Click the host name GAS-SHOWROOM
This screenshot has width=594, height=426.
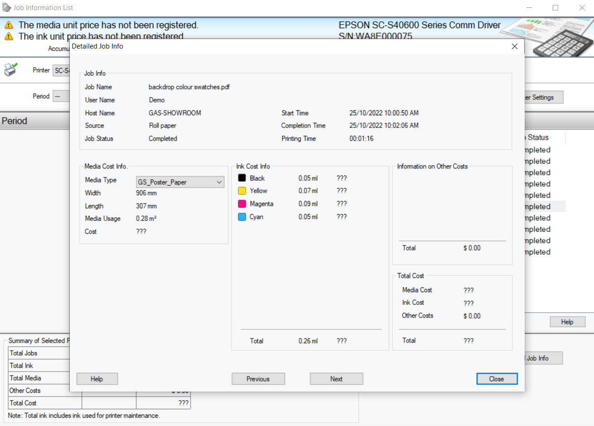[x=175, y=113]
